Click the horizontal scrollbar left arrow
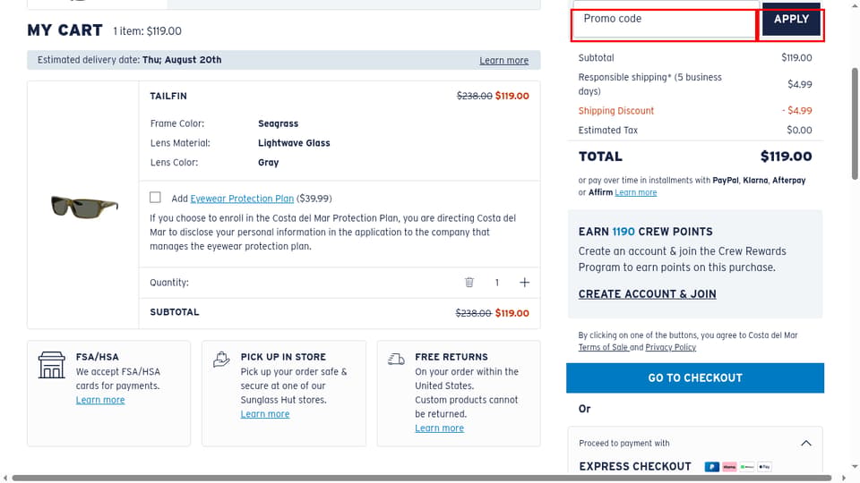 pos(5,478)
